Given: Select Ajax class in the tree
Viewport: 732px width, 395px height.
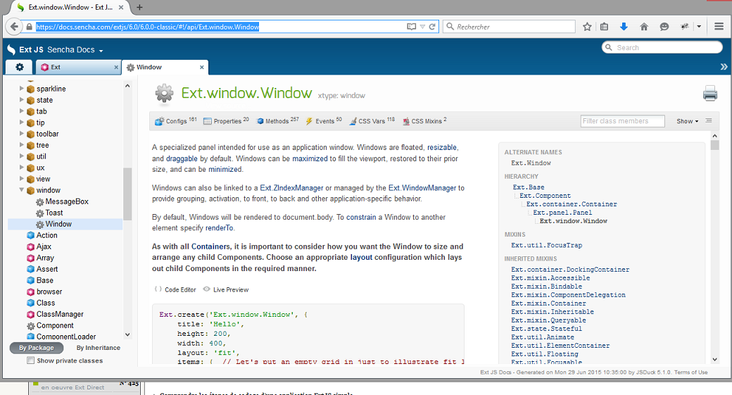Looking at the screenshot, I should [44, 246].
